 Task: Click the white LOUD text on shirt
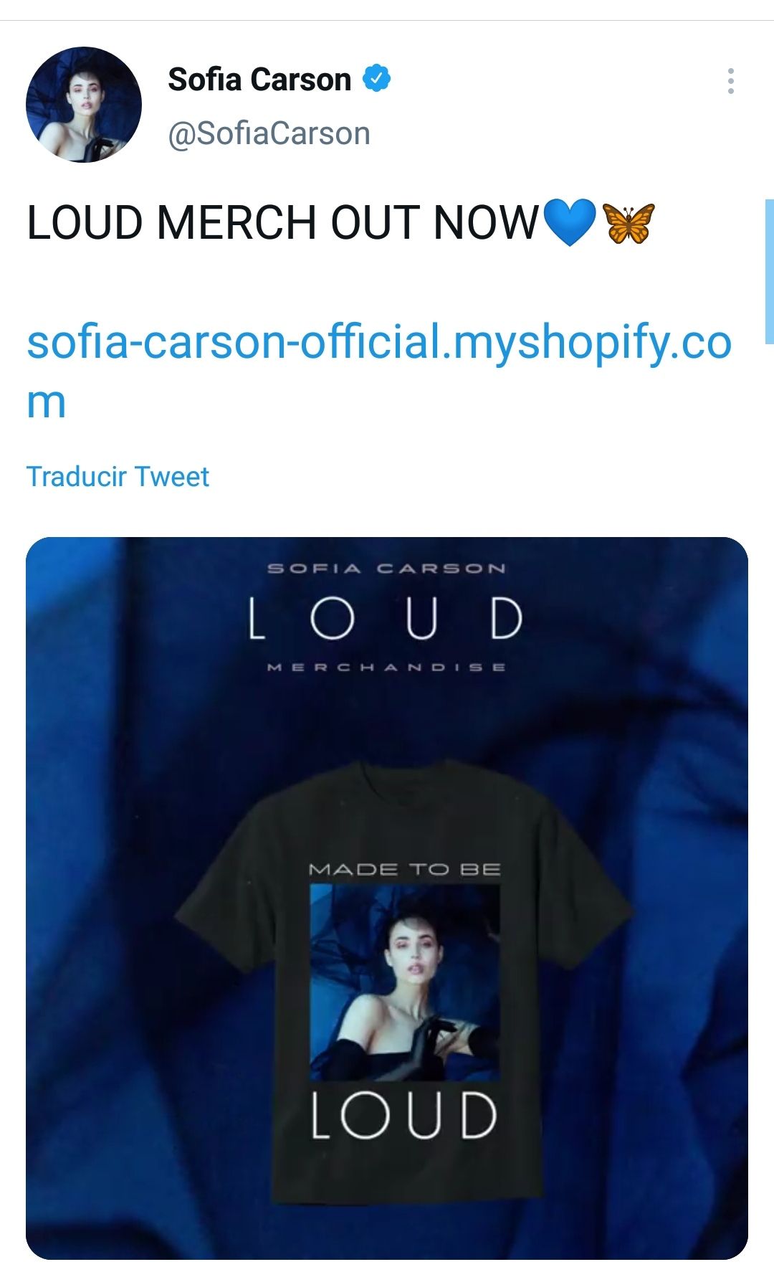403,1115
